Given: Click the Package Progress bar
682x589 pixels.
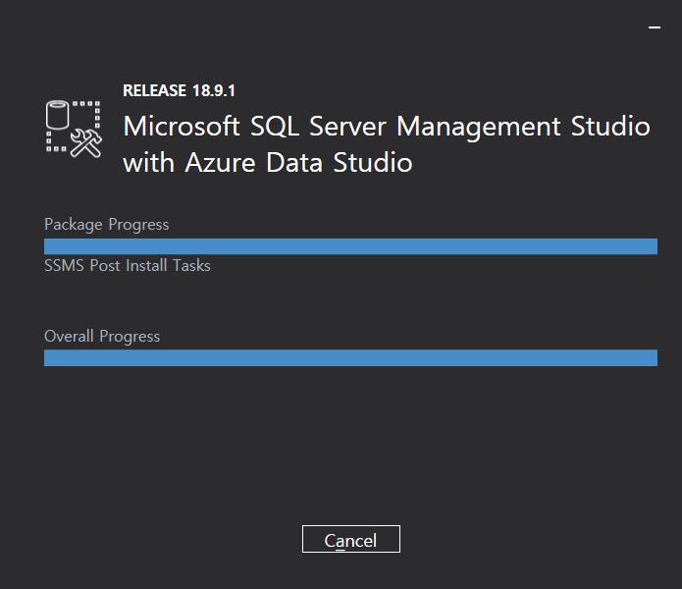Looking at the screenshot, I should (x=350, y=246).
